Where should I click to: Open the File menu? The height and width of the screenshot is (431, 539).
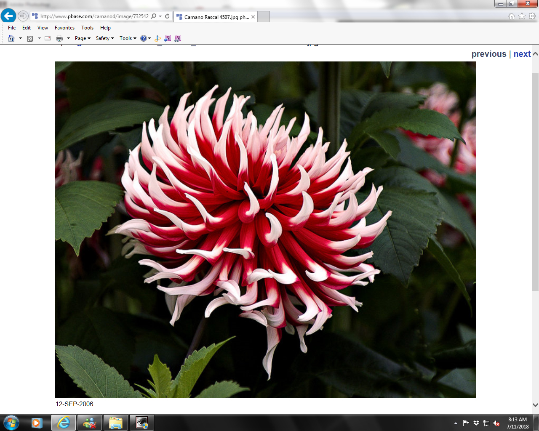coord(12,28)
